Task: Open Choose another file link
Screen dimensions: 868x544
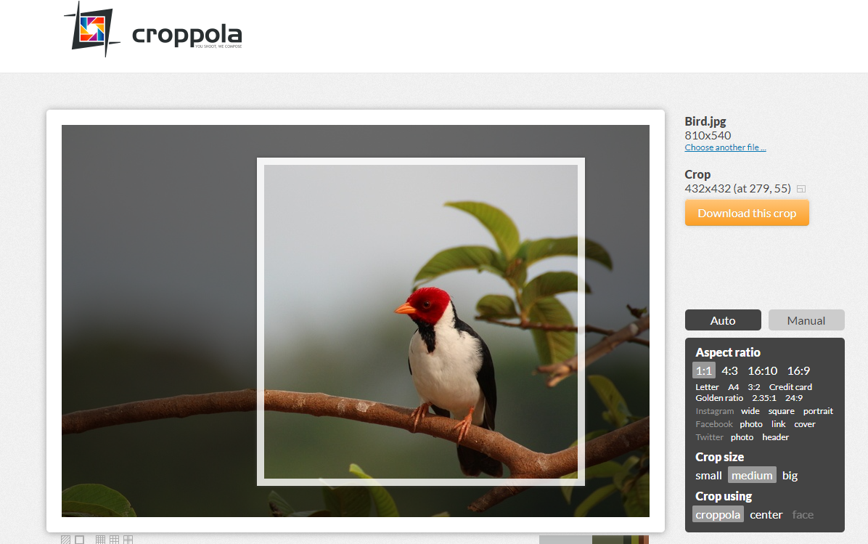Action: [725, 147]
